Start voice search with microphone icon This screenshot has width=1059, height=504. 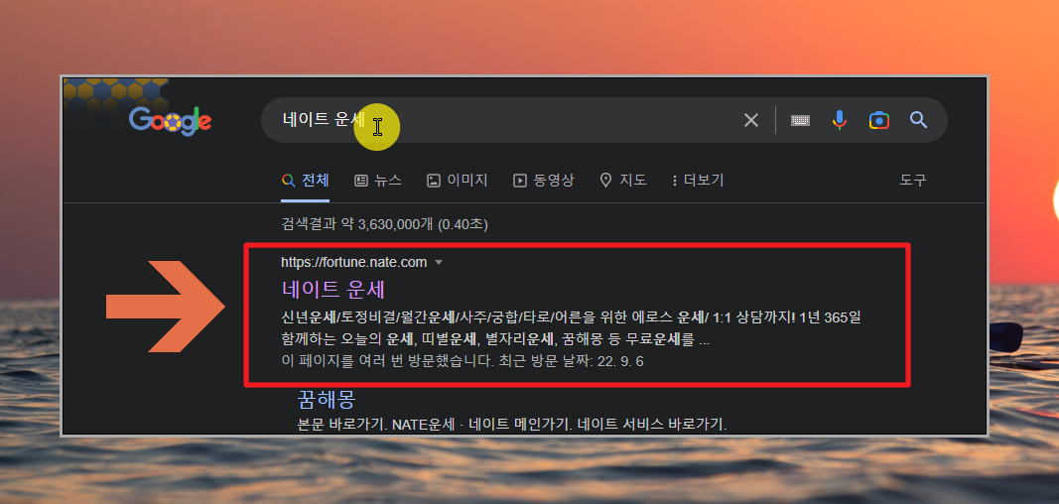[x=839, y=120]
